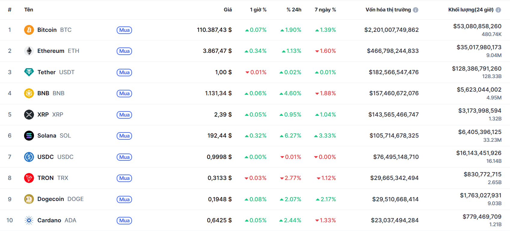Click Cardano price 0,6425 $

[x=219, y=220]
